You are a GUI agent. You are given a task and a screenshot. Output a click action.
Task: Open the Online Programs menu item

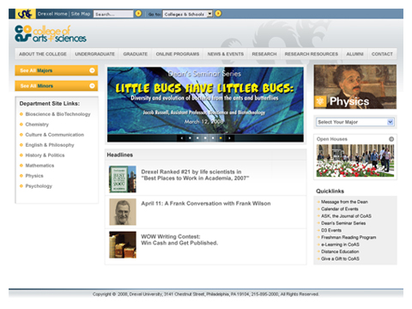coord(178,54)
